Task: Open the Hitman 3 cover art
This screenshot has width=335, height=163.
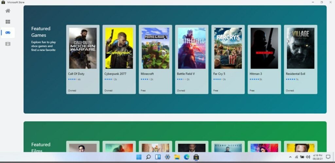Action: [264, 48]
